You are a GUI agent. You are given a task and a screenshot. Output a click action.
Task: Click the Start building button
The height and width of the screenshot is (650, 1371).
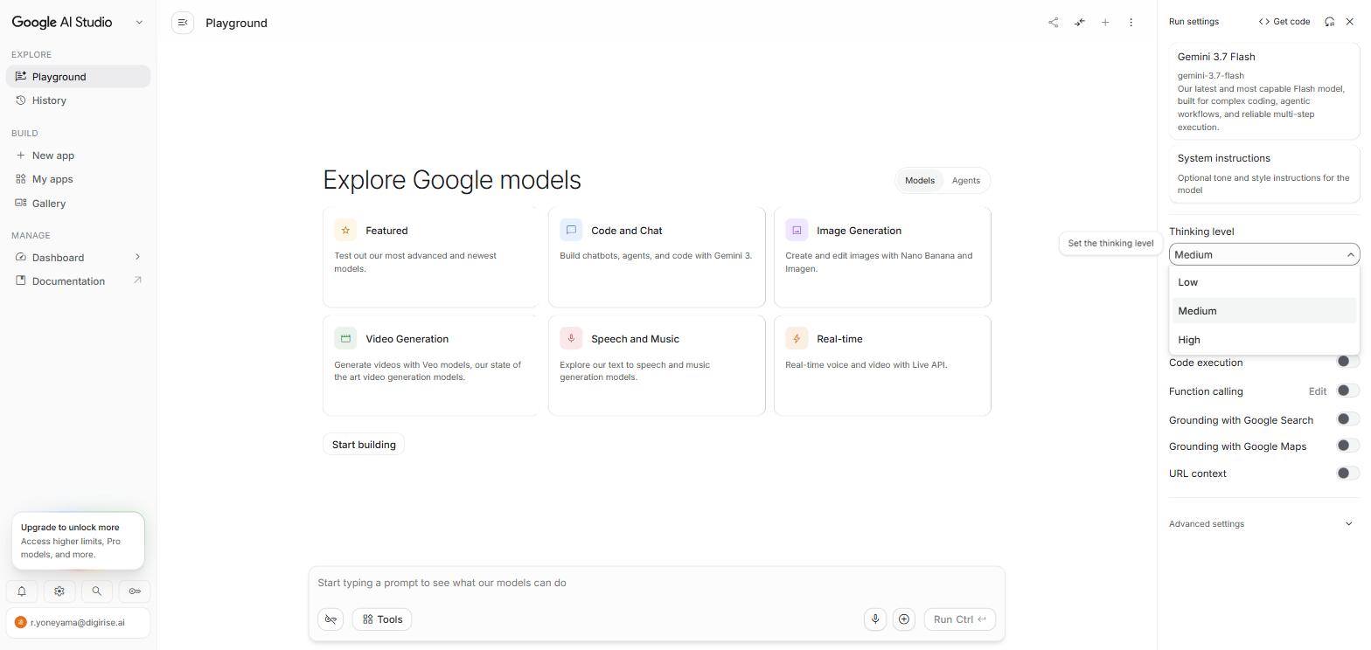click(x=364, y=445)
